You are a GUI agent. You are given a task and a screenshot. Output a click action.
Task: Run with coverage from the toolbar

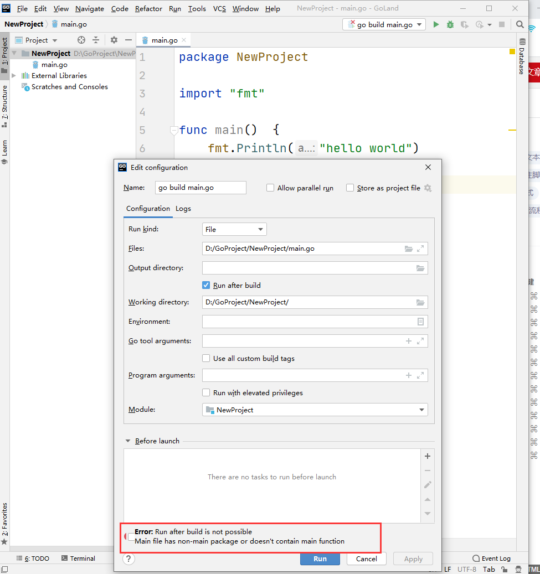click(465, 24)
